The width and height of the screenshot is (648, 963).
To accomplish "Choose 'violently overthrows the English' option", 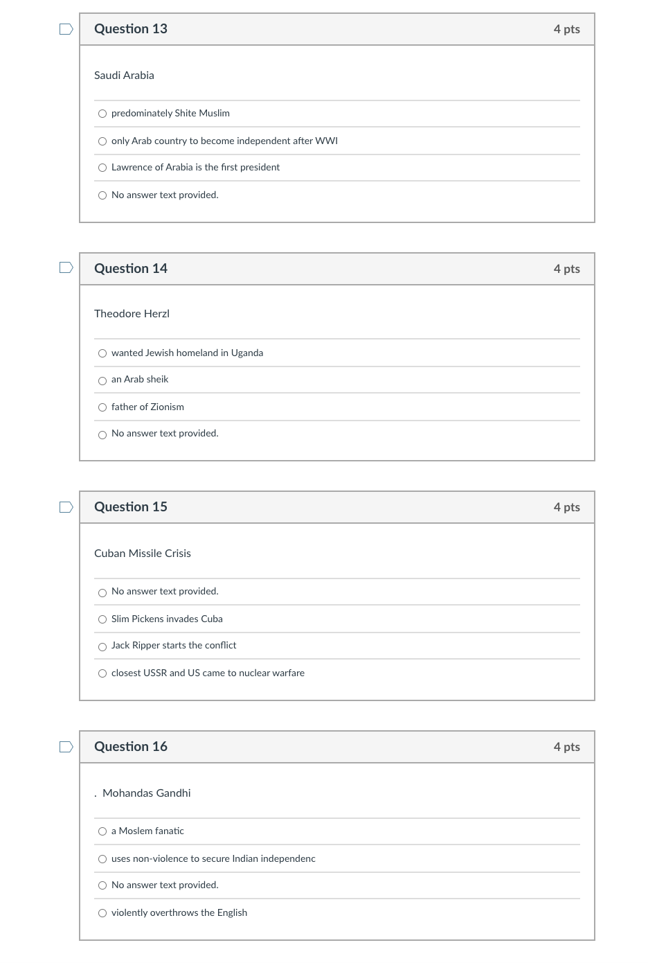I will coord(102,913).
